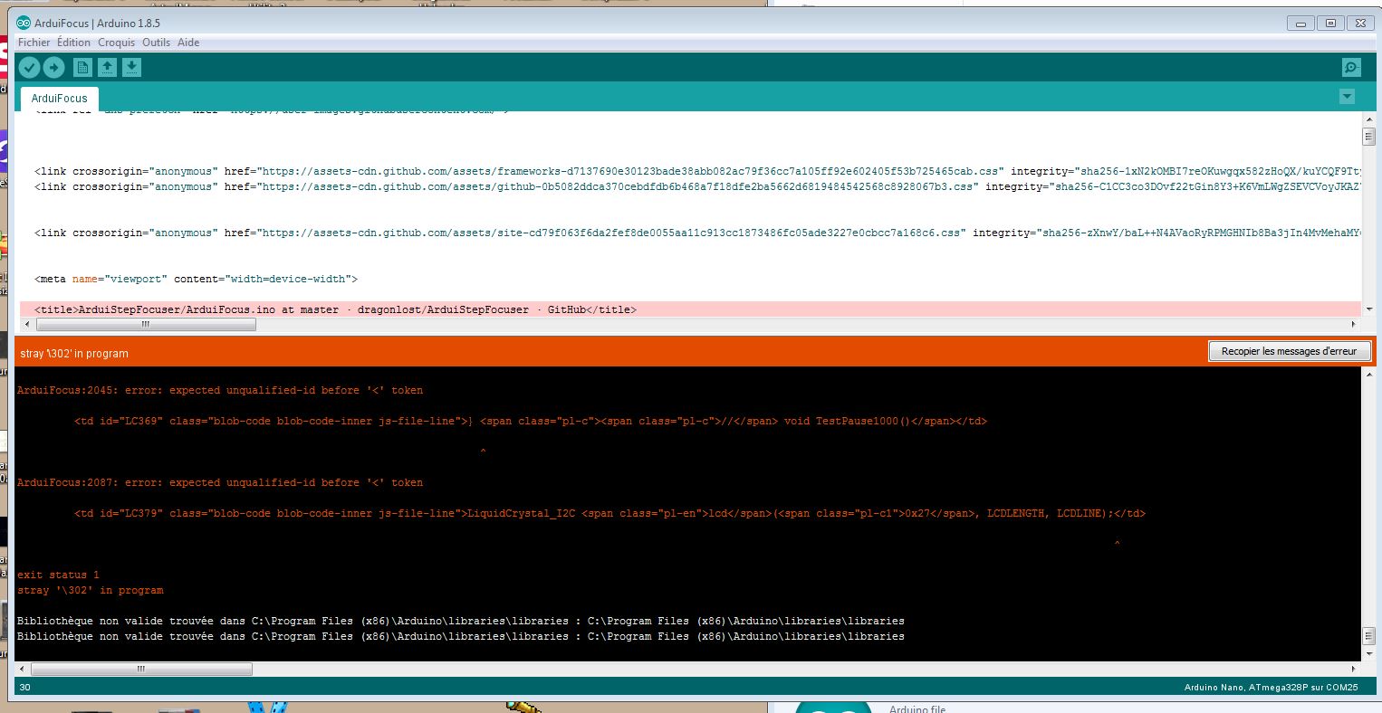Click the console scrollbar's right arrow
The image size is (1382, 713).
1354,670
